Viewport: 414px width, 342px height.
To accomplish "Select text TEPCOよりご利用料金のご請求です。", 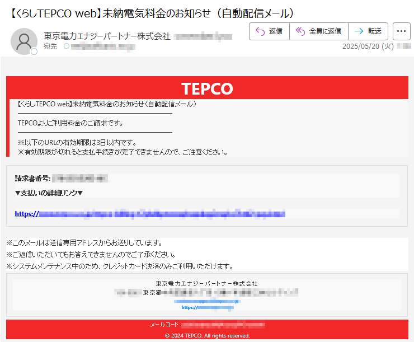I will click(70, 123).
